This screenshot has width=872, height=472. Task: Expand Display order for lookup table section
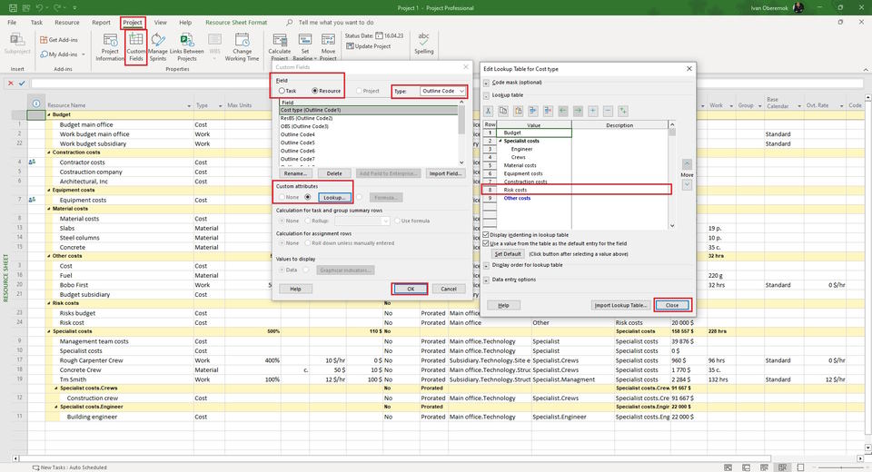486,266
